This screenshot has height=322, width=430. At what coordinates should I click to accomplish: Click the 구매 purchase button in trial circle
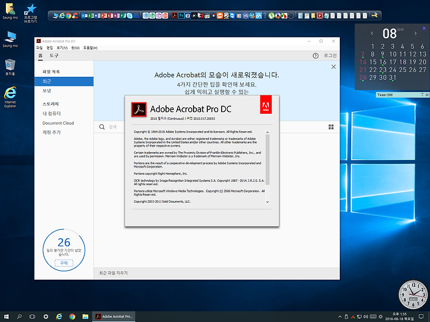[64, 263]
